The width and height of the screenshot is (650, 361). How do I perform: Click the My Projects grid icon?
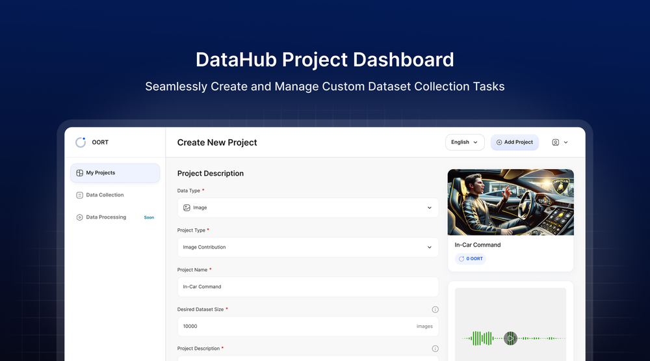(79, 172)
